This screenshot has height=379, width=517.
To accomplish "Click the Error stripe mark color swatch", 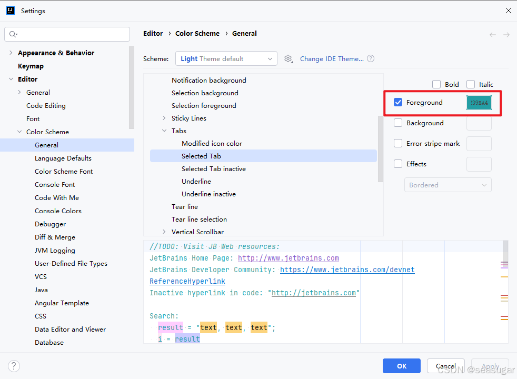I will 479,143.
